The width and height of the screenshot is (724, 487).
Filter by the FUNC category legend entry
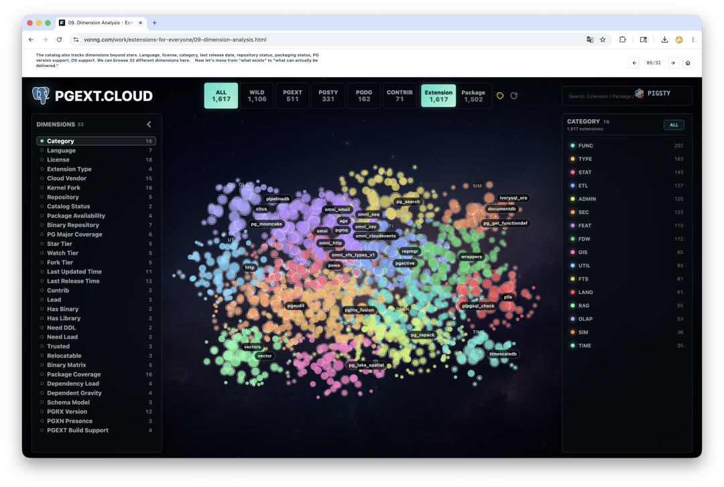(627, 145)
